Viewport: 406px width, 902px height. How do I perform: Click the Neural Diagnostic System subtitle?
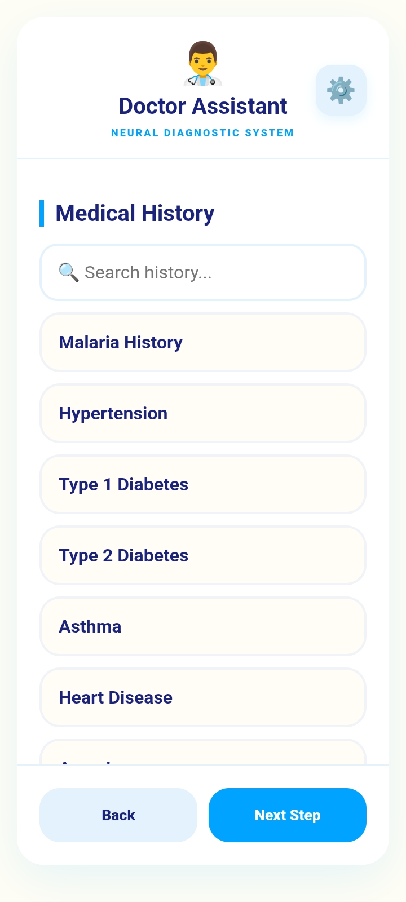pos(202,133)
